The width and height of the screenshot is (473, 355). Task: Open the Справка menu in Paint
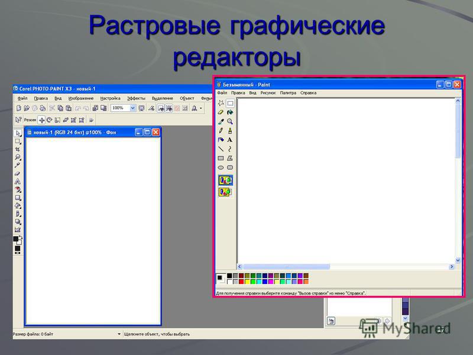[308, 93]
